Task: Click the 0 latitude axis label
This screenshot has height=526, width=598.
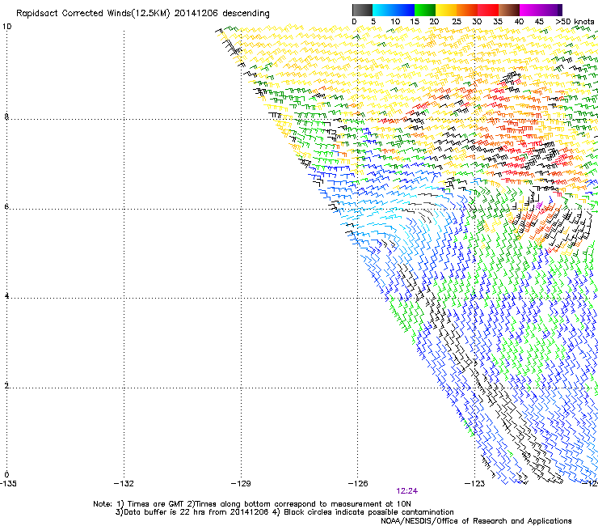Action: tap(6, 475)
